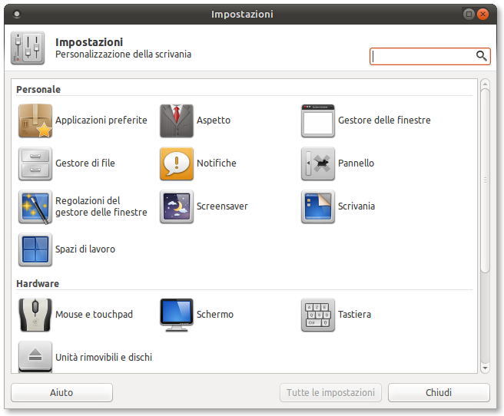Open the Spazi di lavoro grid icon

[x=35, y=249]
